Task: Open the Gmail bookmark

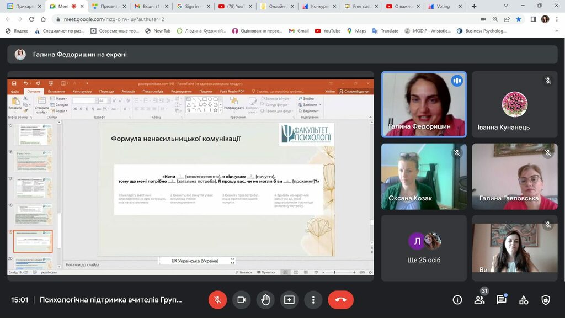Action: [299, 31]
